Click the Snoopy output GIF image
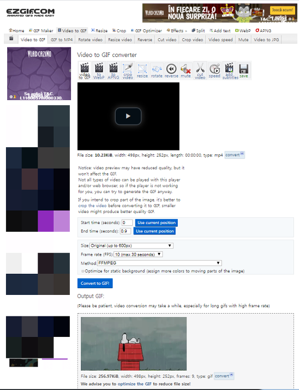299x390 pixels. [x=133, y=344]
